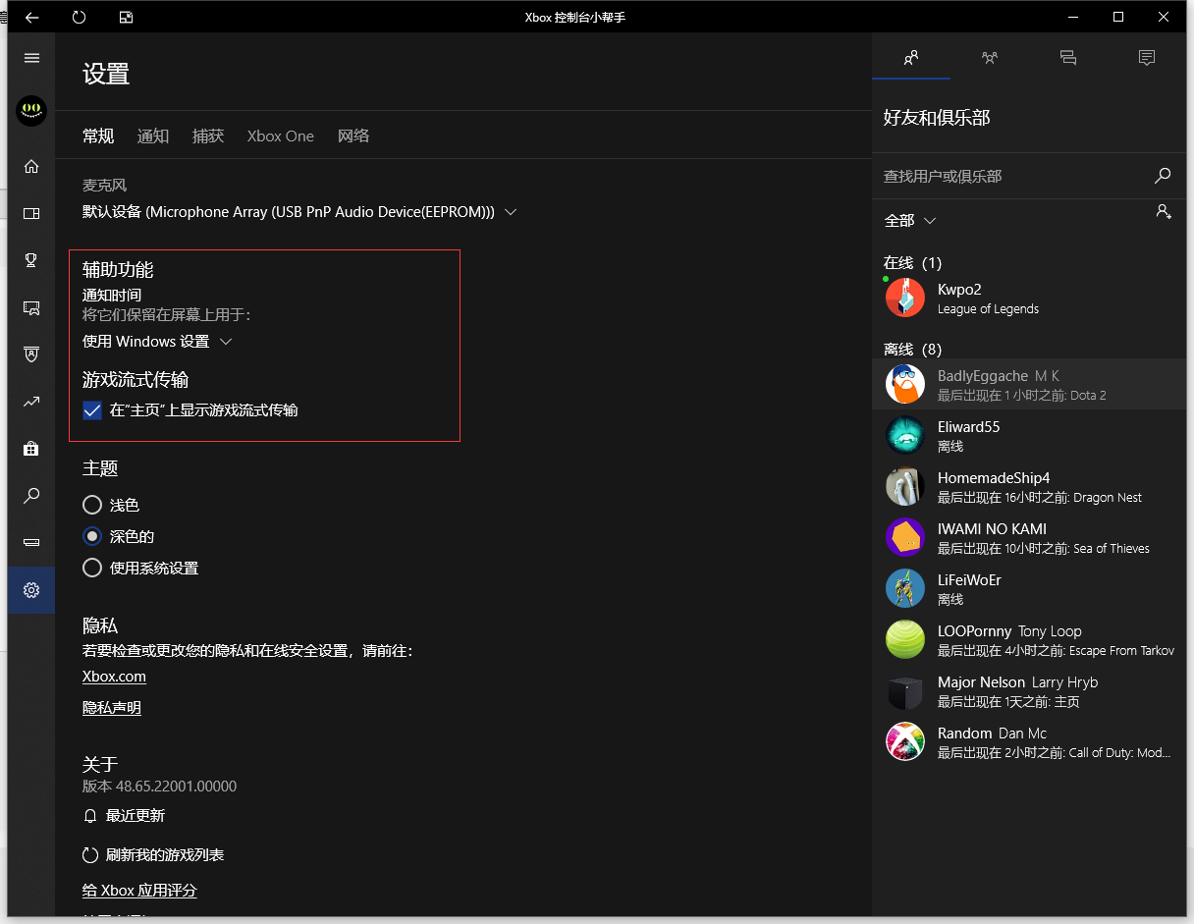
Task: Open the Store bag icon in sidebar
Action: click(31, 449)
